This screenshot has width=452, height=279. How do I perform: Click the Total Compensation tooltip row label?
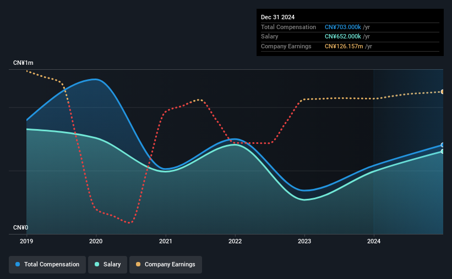click(288, 27)
